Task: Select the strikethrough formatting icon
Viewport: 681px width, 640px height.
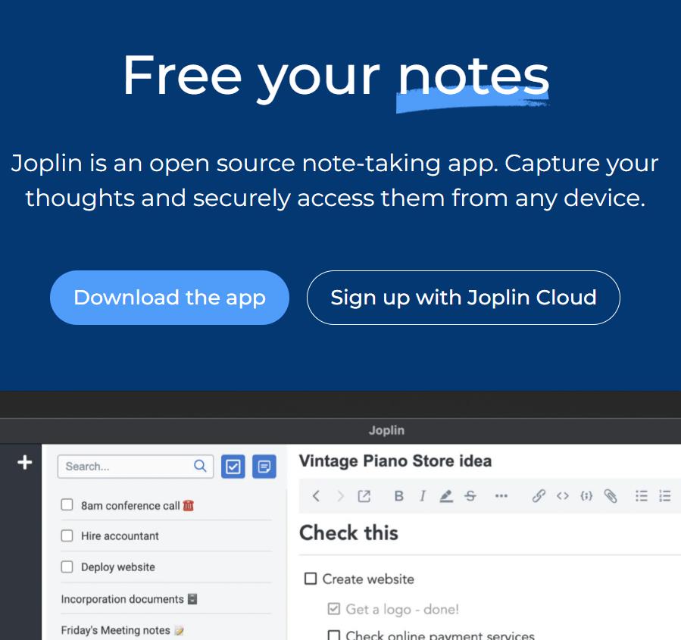Action: [x=470, y=496]
